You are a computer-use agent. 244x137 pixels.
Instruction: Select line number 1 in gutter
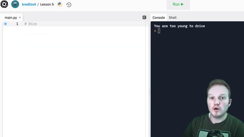tap(17, 24)
